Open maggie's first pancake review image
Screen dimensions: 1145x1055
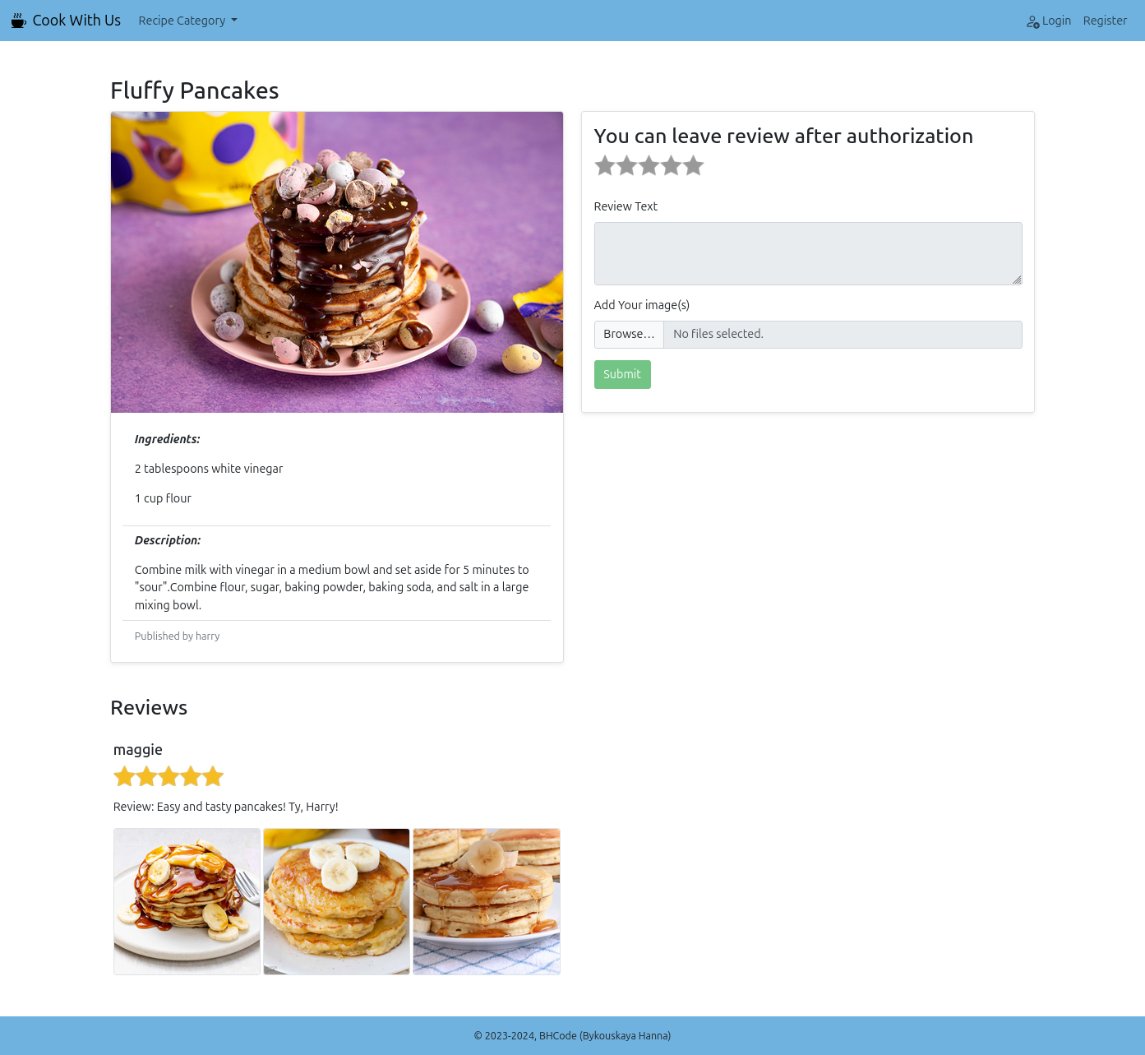[x=187, y=901]
